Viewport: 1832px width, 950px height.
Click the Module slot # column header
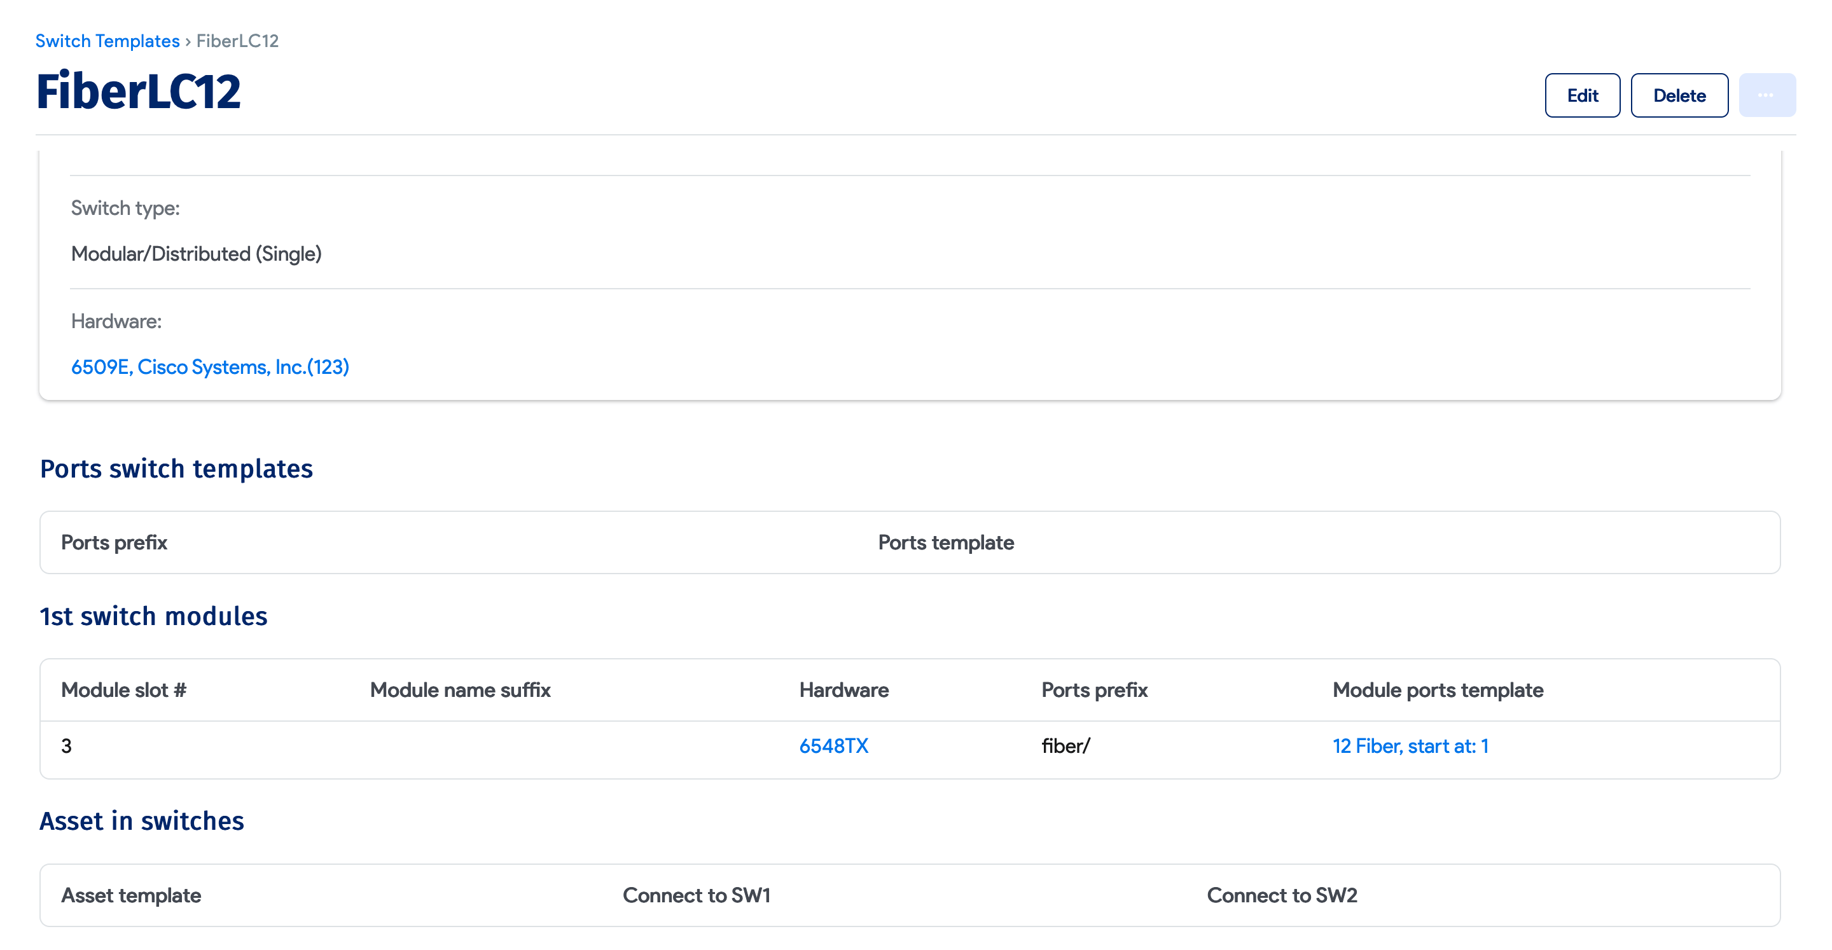tap(124, 690)
